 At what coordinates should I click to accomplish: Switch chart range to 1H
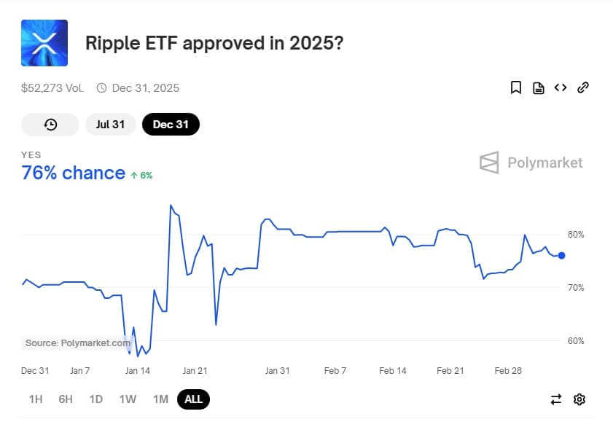tap(36, 399)
